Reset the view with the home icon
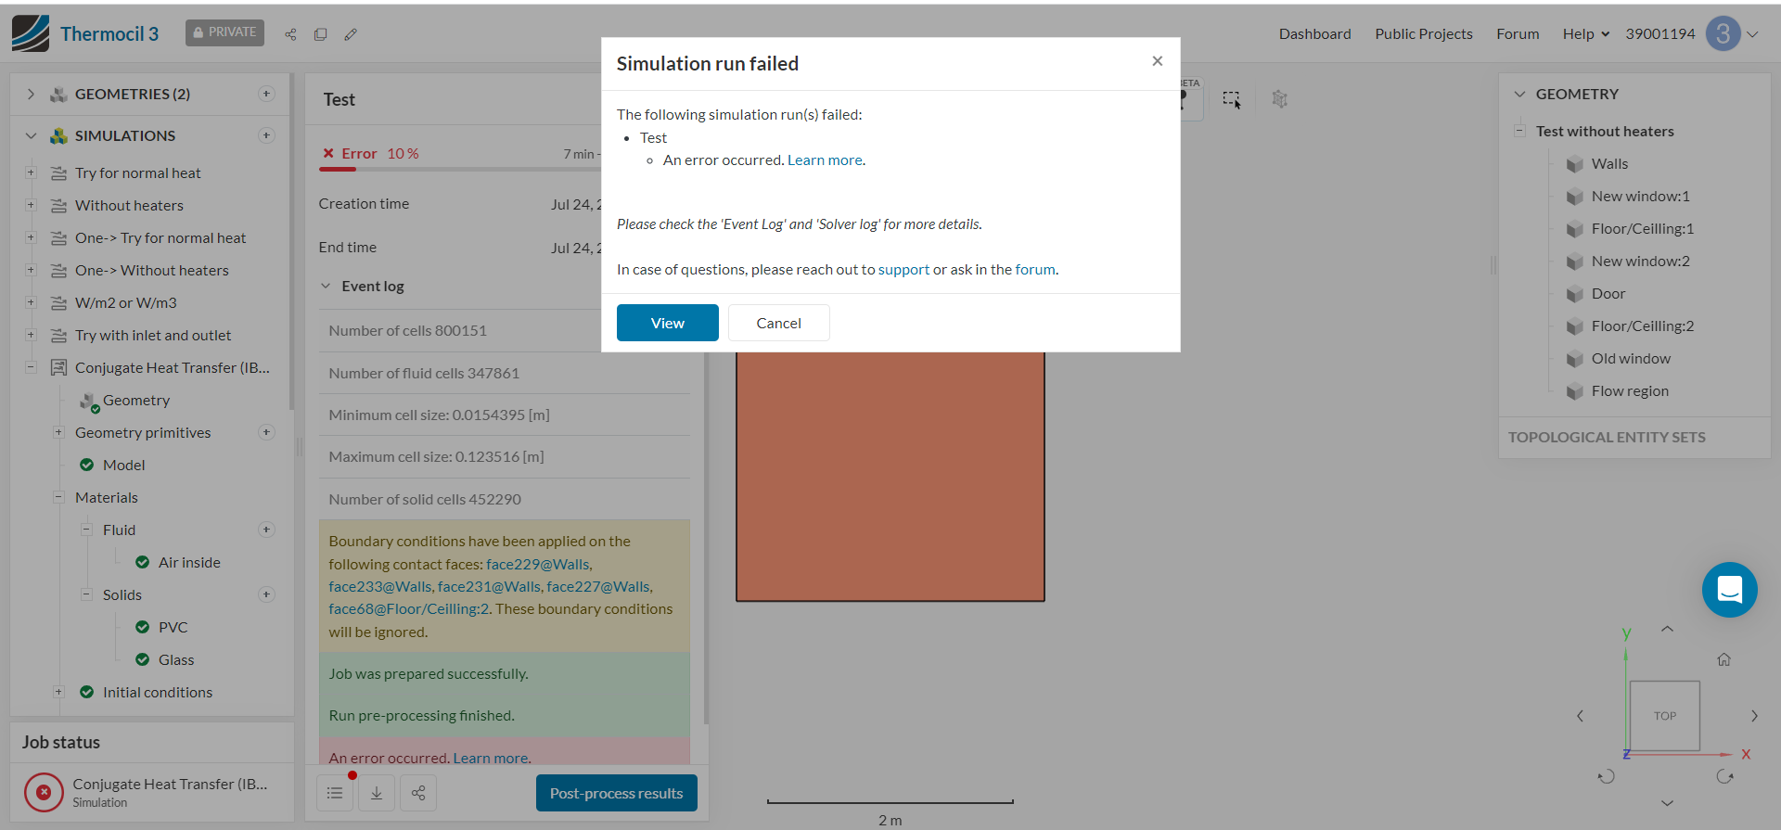The height and width of the screenshot is (830, 1781). point(1723,659)
